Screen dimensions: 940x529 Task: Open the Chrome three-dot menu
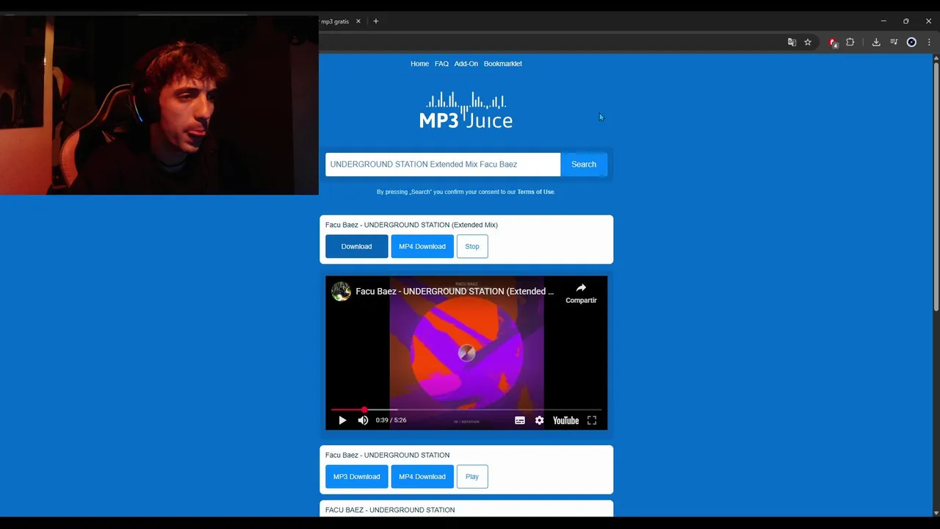click(x=929, y=43)
